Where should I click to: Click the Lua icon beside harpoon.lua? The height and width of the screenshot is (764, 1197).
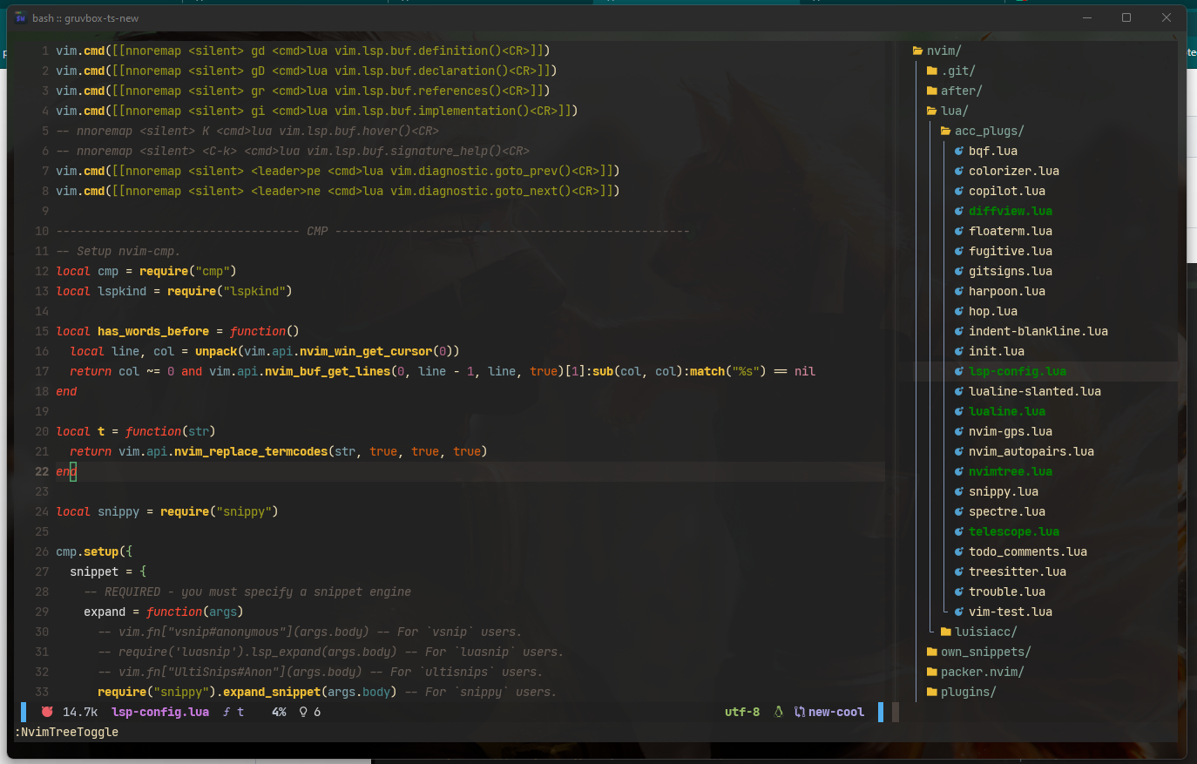tap(959, 291)
